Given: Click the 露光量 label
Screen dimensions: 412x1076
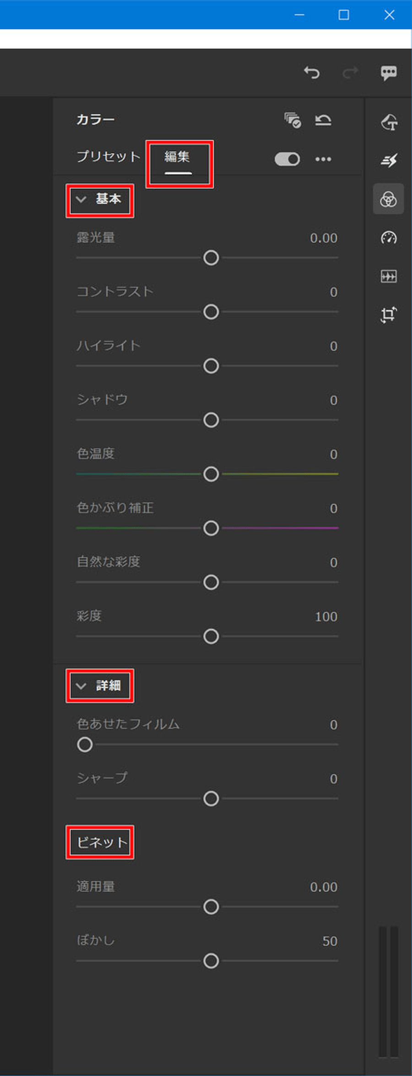Looking at the screenshot, I should coord(96,238).
